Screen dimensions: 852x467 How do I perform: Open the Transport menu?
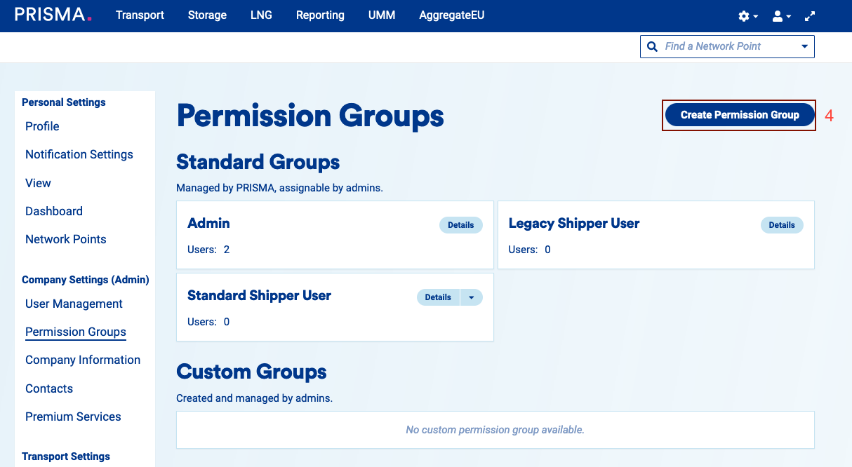[140, 15]
